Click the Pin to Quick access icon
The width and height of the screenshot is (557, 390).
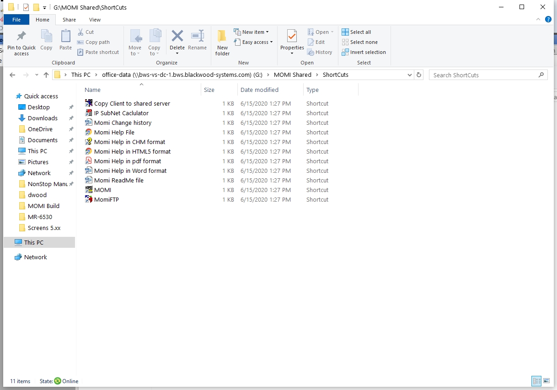21,37
